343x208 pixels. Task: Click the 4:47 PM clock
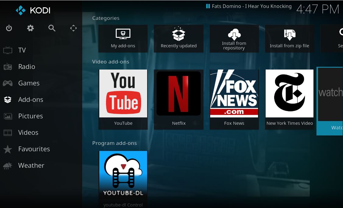click(x=318, y=9)
